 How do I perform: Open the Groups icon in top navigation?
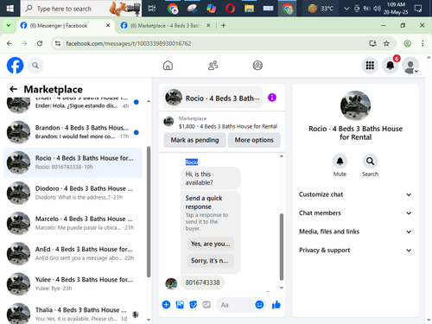coord(257,66)
